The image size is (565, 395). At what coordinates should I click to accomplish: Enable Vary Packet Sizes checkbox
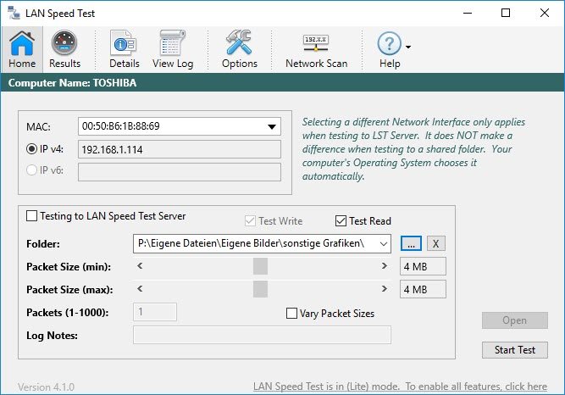(x=291, y=313)
